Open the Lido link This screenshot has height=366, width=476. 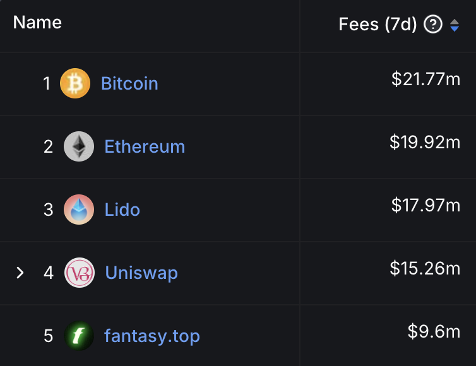[122, 210]
